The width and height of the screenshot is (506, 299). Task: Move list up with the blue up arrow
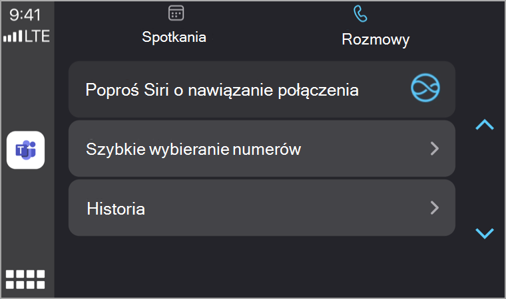coord(485,125)
